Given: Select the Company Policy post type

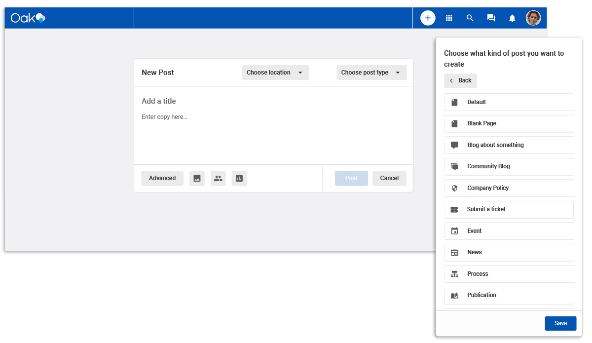Looking at the screenshot, I should pyautogui.click(x=509, y=188).
